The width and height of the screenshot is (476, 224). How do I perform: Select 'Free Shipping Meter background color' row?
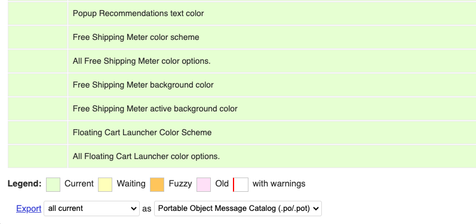point(272,85)
